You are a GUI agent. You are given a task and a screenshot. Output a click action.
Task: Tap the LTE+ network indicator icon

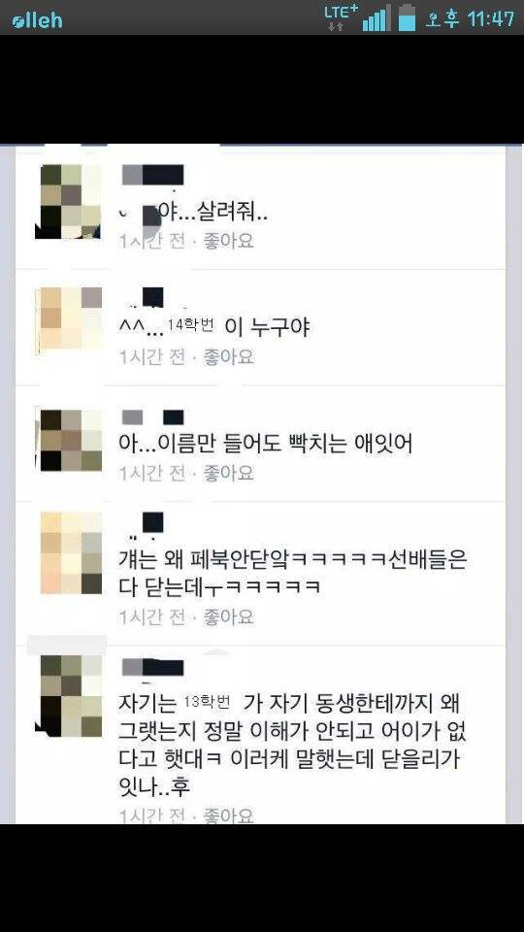tap(342, 17)
